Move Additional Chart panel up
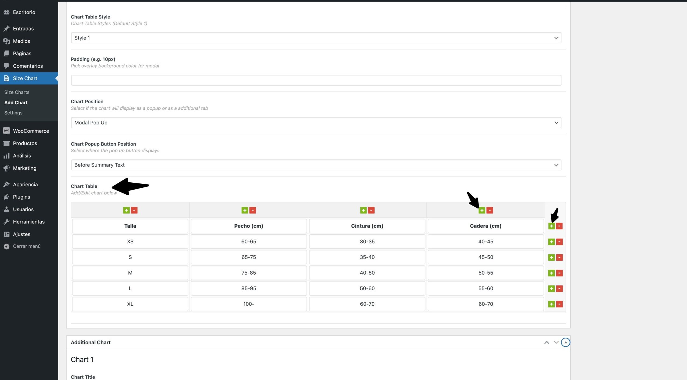Screen dimensions: 687x380 coord(547,342)
